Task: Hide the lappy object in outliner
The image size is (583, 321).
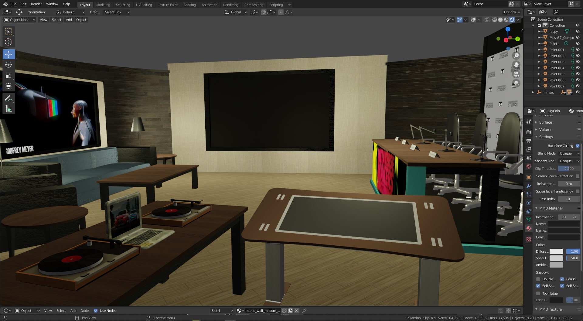Action: pos(578,32)
